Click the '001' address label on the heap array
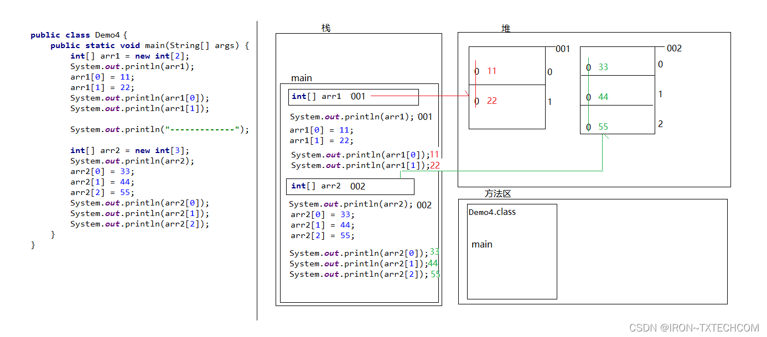The image size is (767, 337). (x=563, y=49)
